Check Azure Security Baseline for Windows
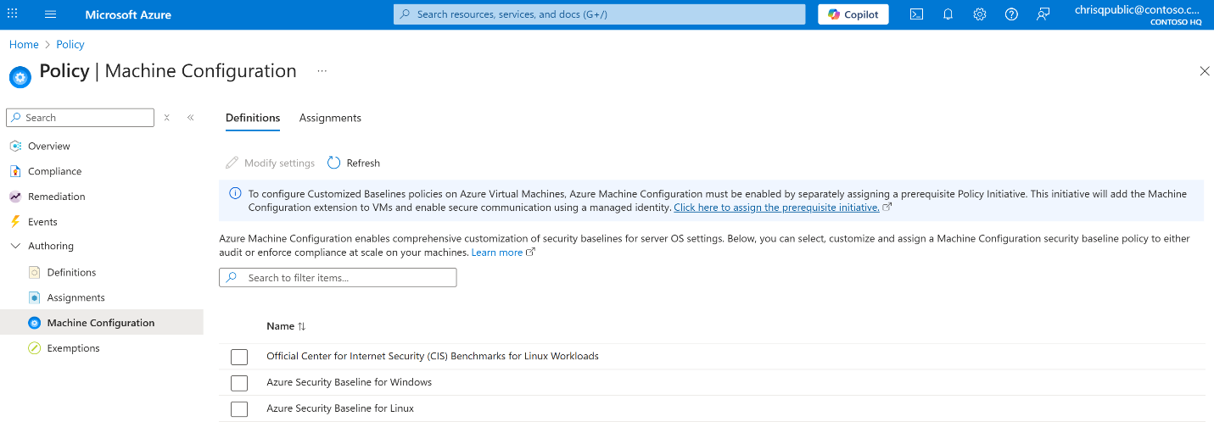 pyautogui.click(x=239, y=383)
